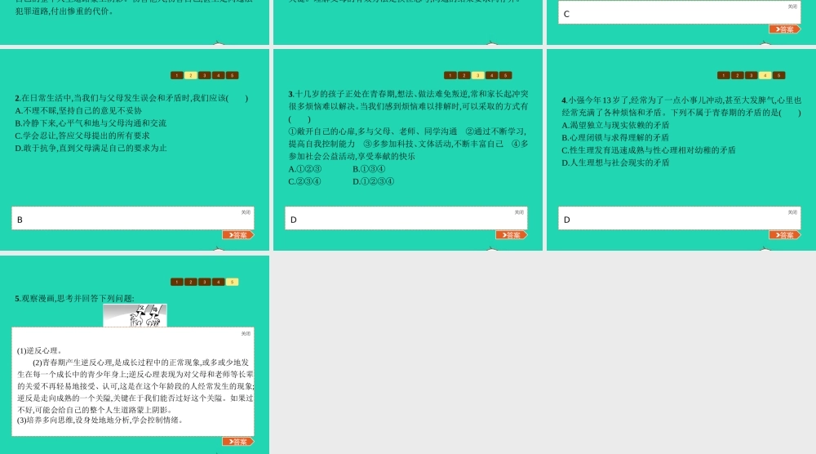Click the answer box showing B

click(x=133, y=218)
